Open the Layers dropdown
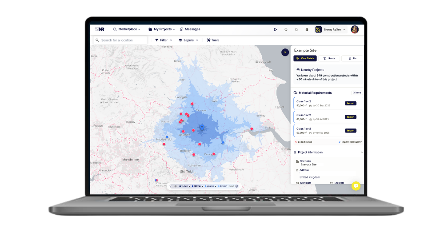 tap(188, 40)
